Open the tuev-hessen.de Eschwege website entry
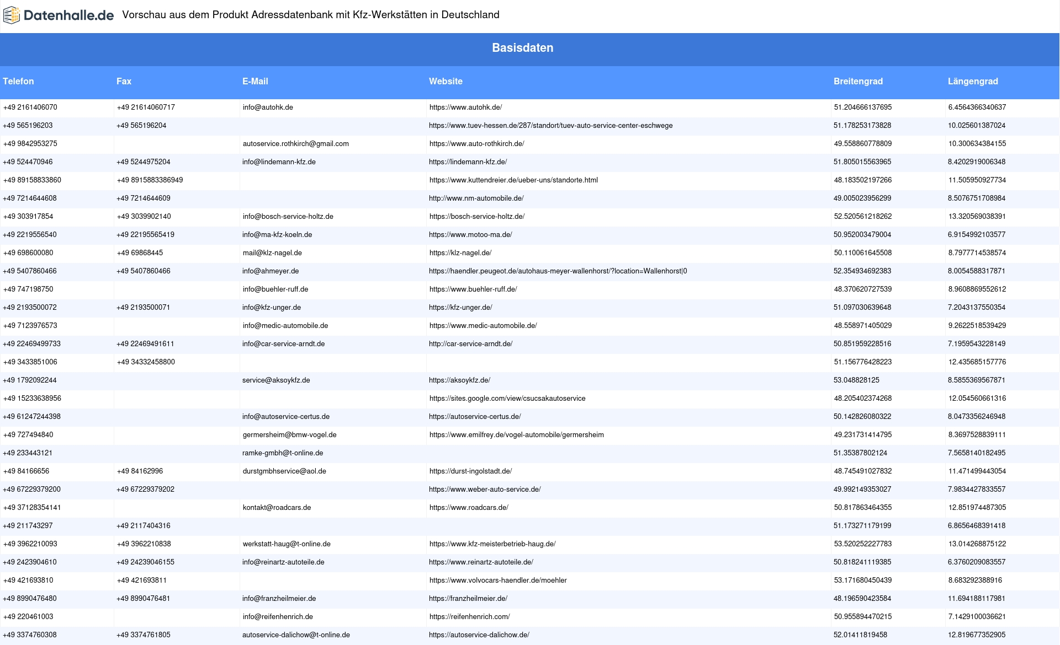1060x645 pixels. [550, 126]
